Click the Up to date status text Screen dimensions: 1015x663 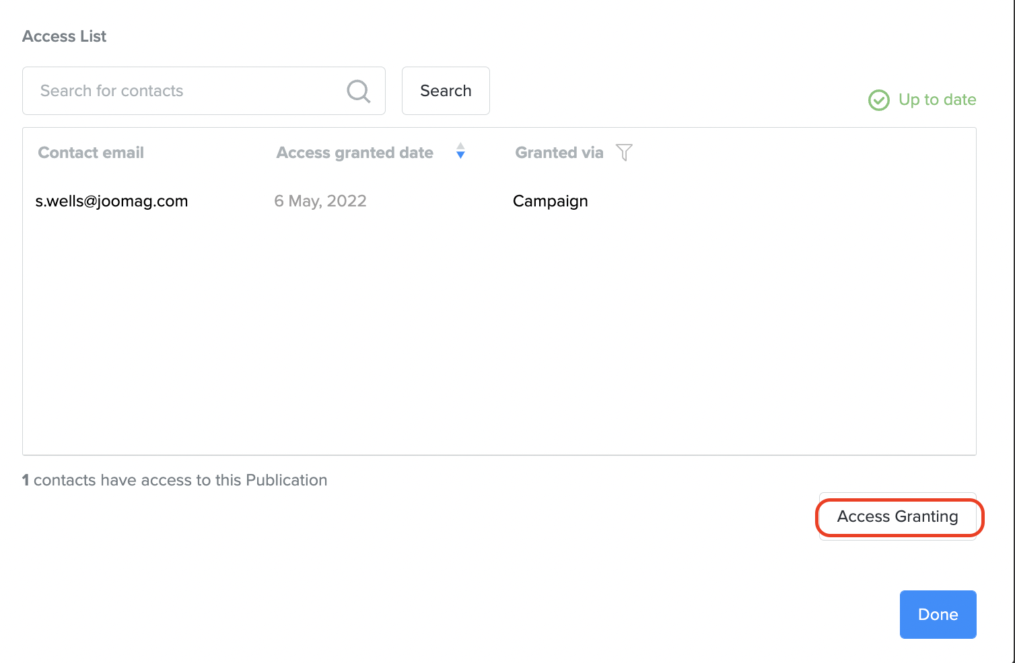tap(937, 100)
